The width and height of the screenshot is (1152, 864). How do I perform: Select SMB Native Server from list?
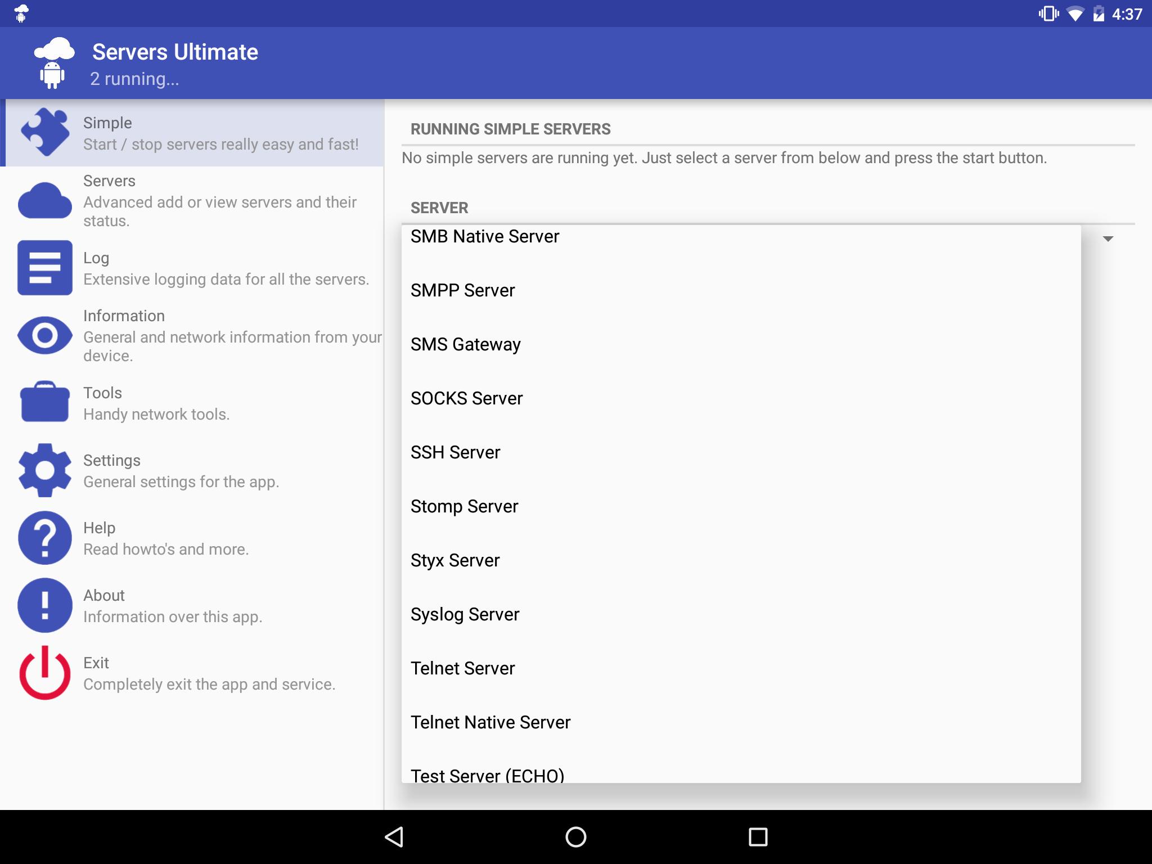tap(741, 237)
